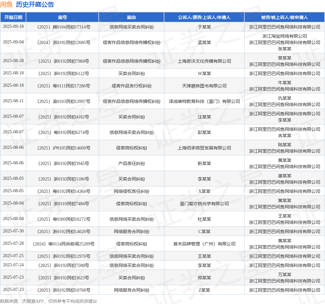Select case number (2024)浙0192民初12685号

[64, 42]
